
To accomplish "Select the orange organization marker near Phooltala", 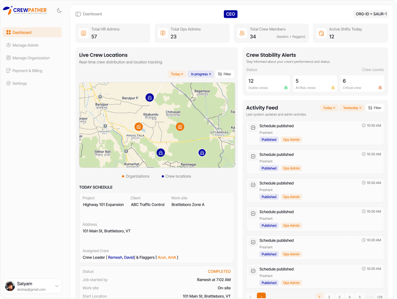I will (x=139, y=127).
